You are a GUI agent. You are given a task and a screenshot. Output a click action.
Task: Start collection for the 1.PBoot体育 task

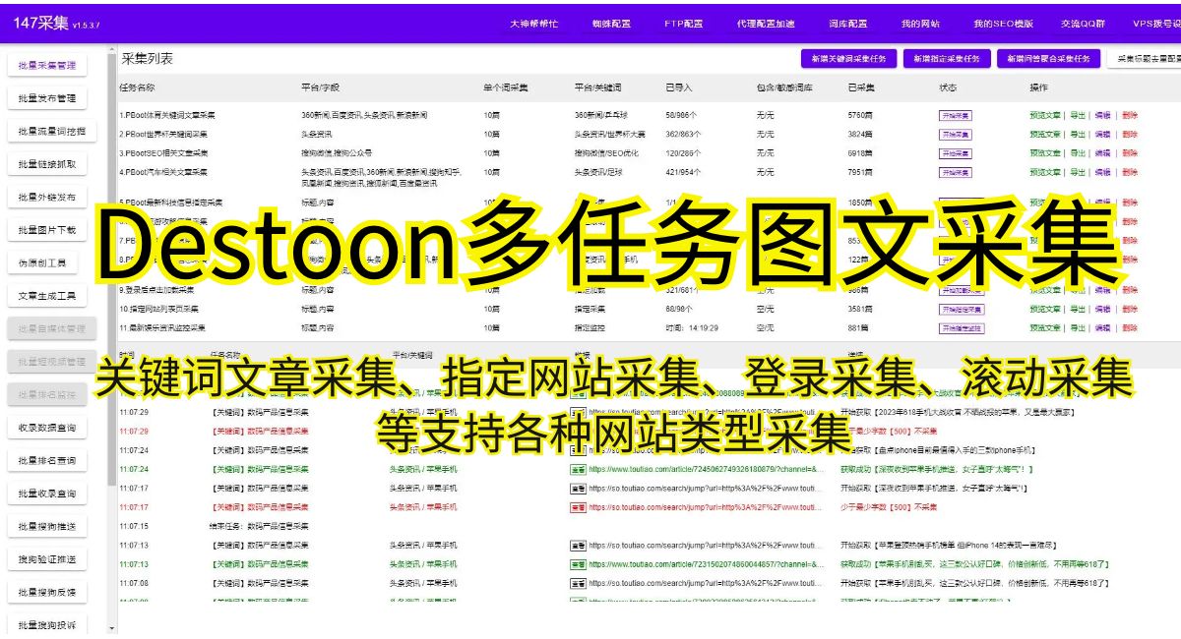[x=955, y=115]
